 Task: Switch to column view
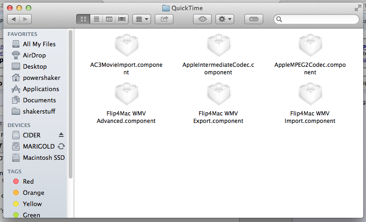[109, 19]
